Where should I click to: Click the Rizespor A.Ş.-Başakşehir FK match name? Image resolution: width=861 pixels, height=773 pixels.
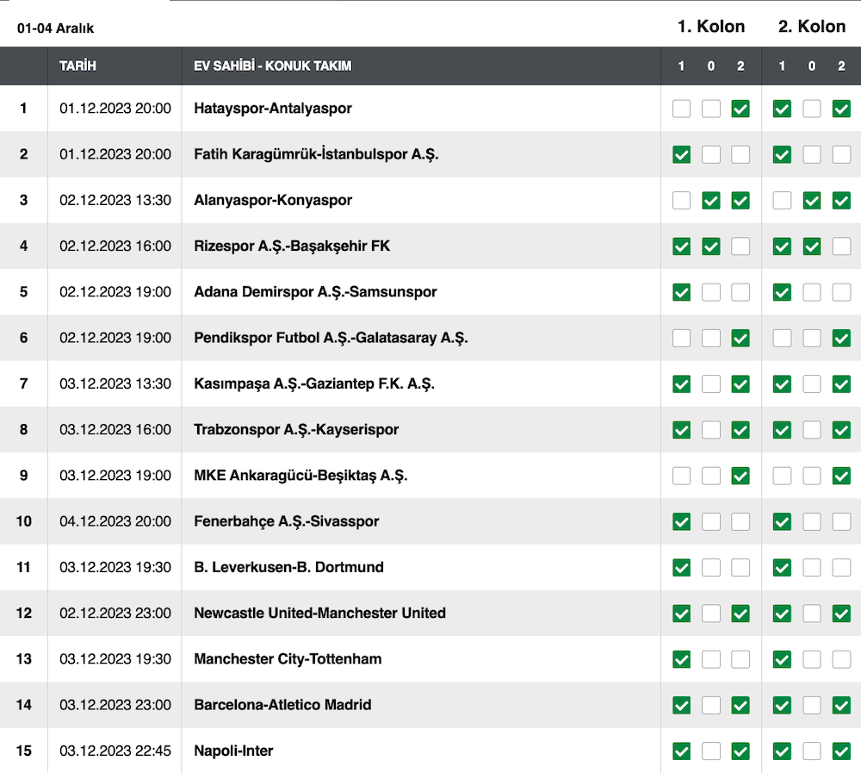[x=292, y=246]
